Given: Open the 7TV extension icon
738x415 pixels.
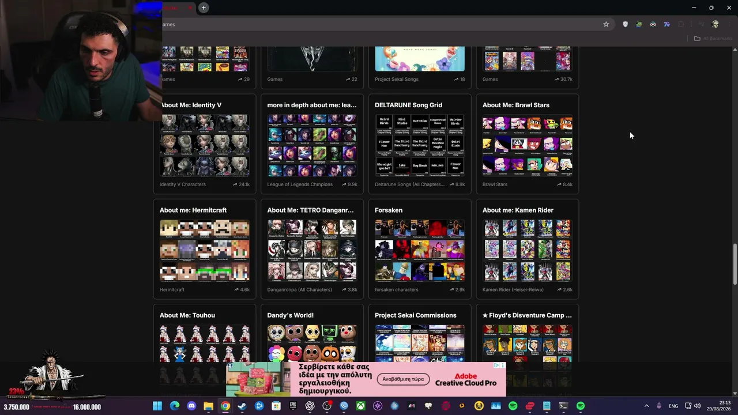Looking at the screenshot, I should click(667, 24).
